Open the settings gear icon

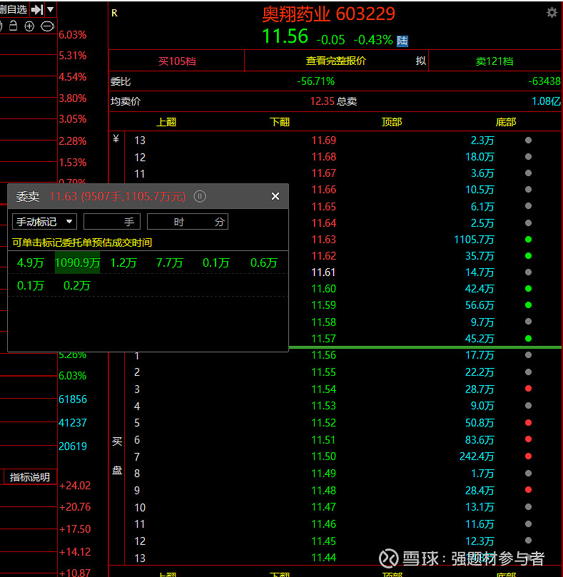click(x=552, y=13)
